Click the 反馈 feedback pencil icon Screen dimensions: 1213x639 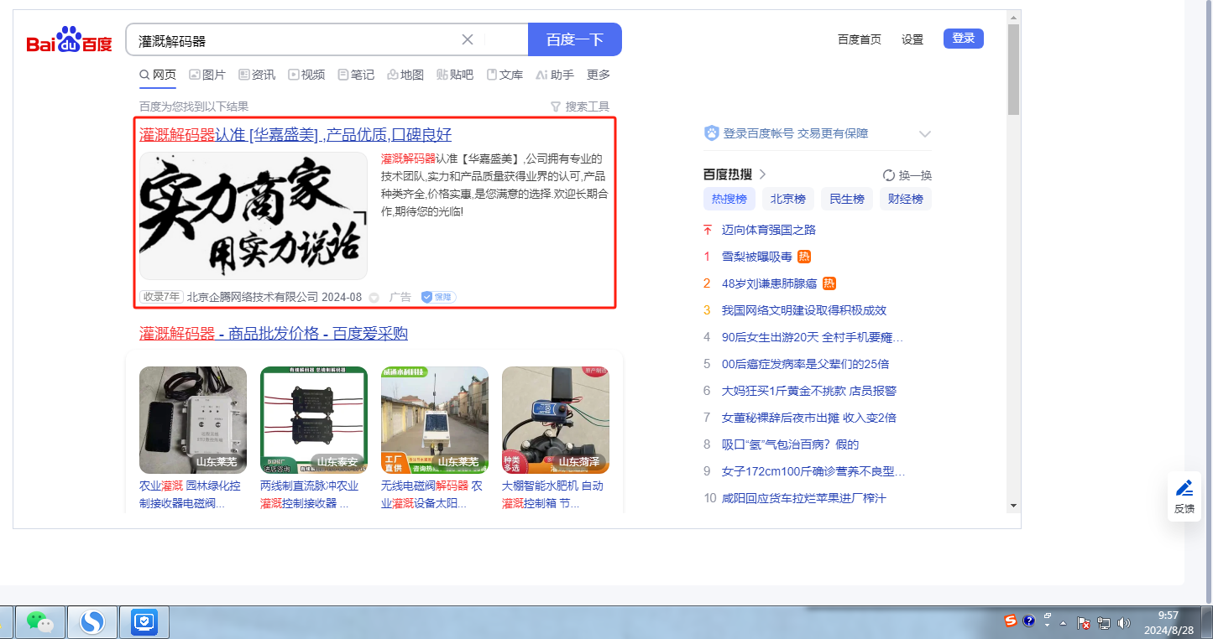(1184, 489)
